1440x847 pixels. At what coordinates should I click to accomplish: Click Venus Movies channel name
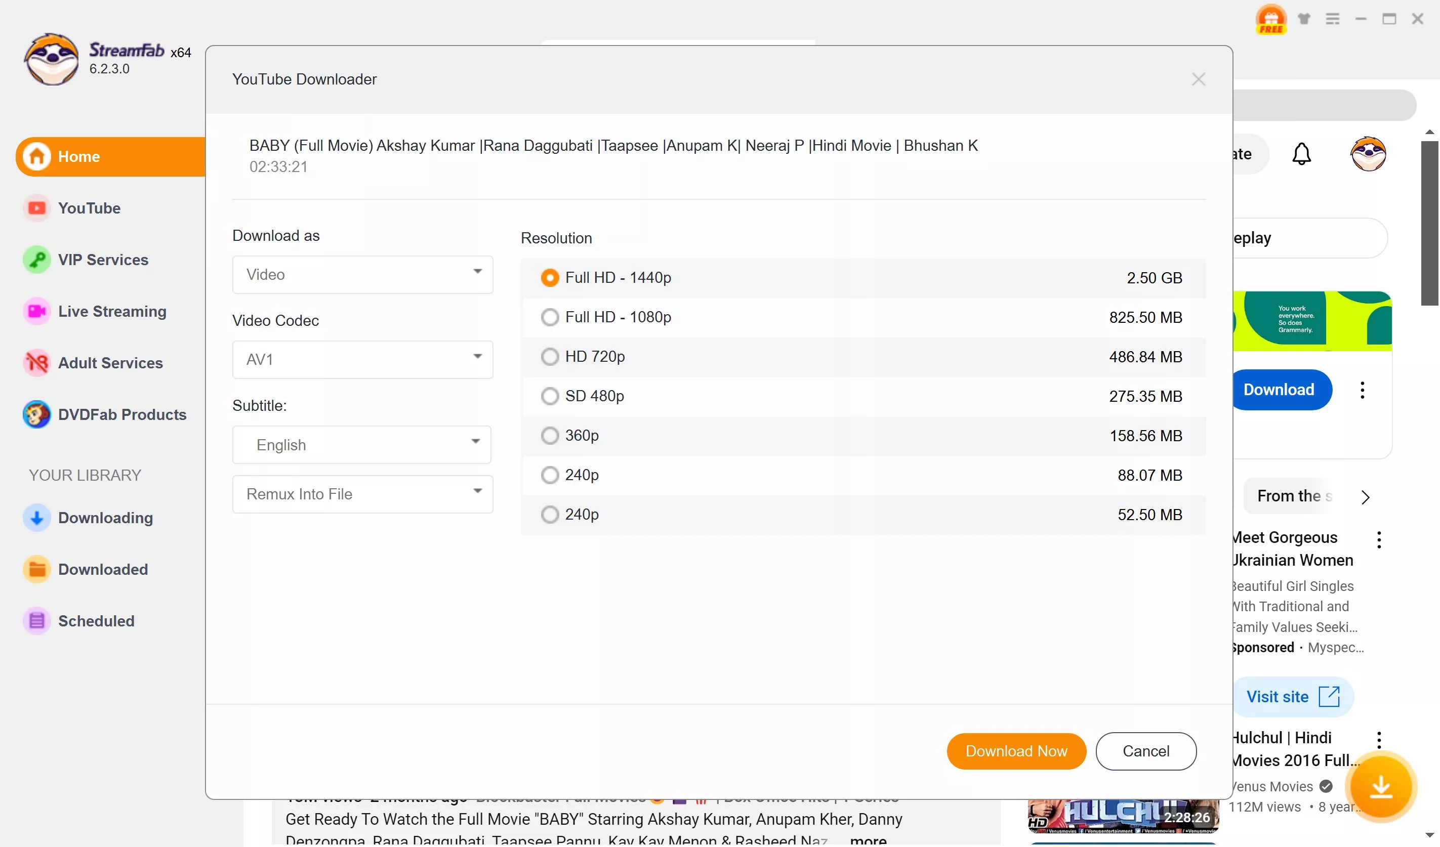tap(1272, 786)
